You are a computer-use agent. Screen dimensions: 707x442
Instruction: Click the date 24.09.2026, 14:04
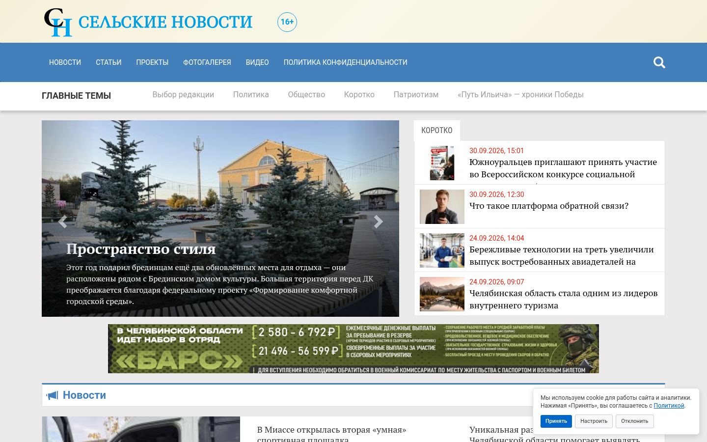[496, 238]
